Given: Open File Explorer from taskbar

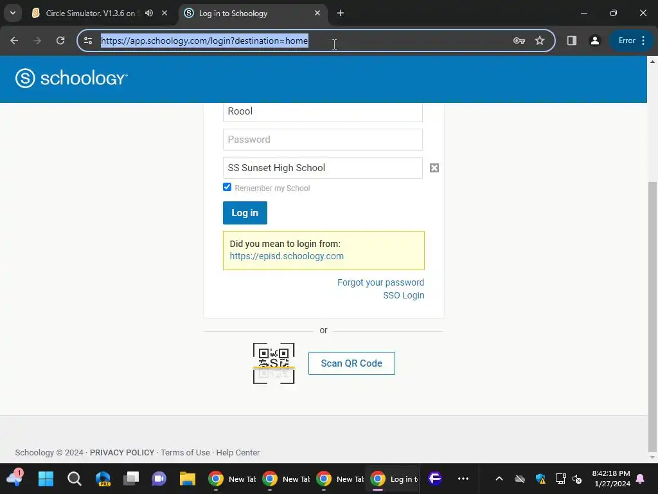Looking at the screenshot, I should [x=188, y=479].
